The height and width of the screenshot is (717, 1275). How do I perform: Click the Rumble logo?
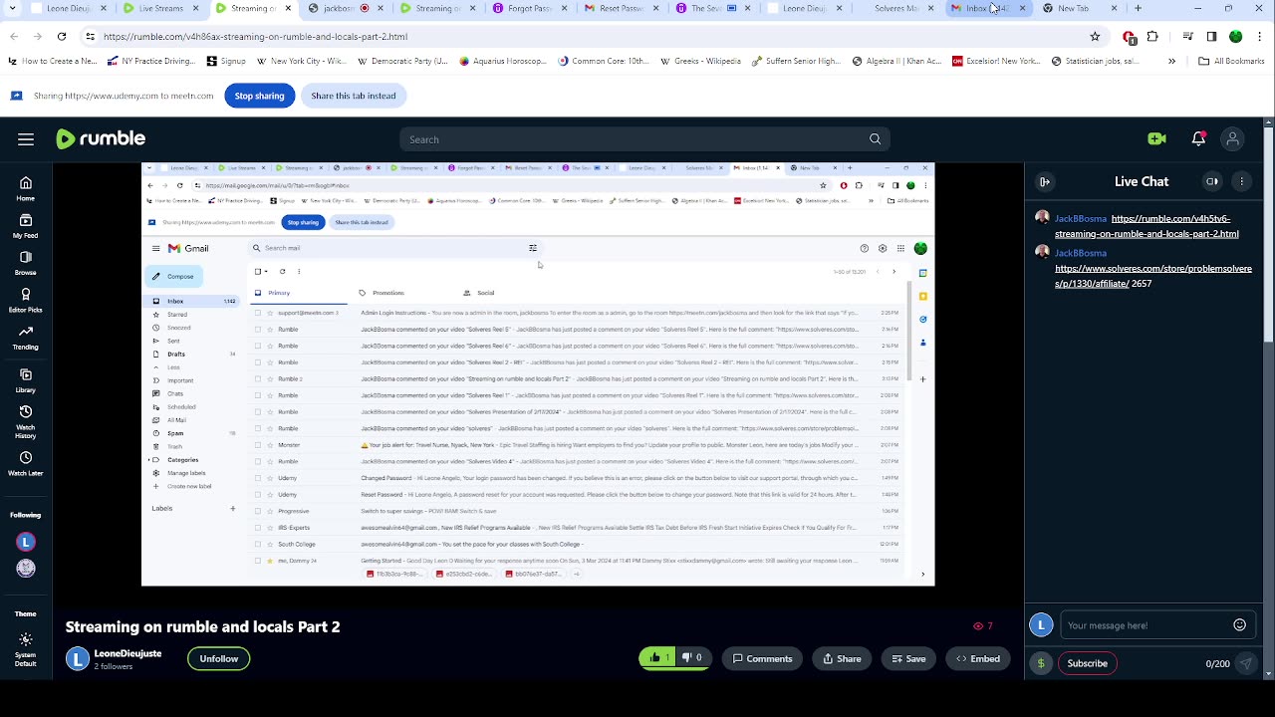coord(101,138)
